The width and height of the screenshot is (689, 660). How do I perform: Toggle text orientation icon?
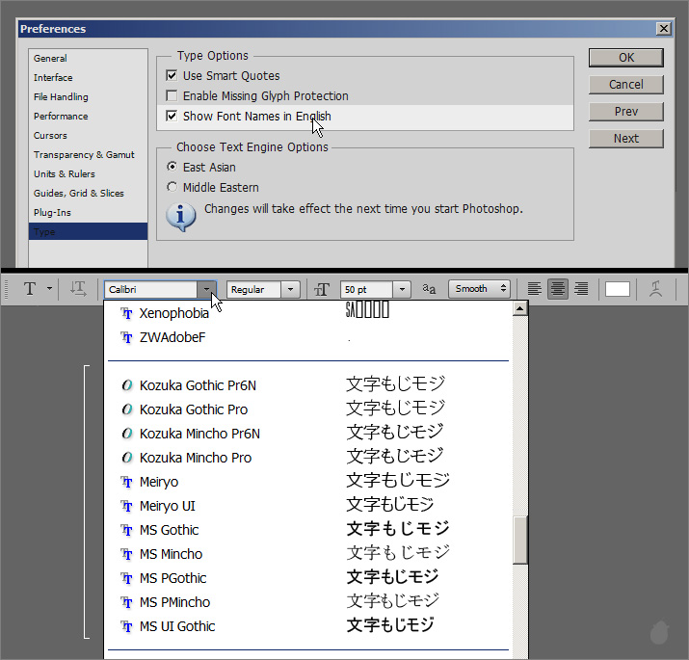[78, 289]
